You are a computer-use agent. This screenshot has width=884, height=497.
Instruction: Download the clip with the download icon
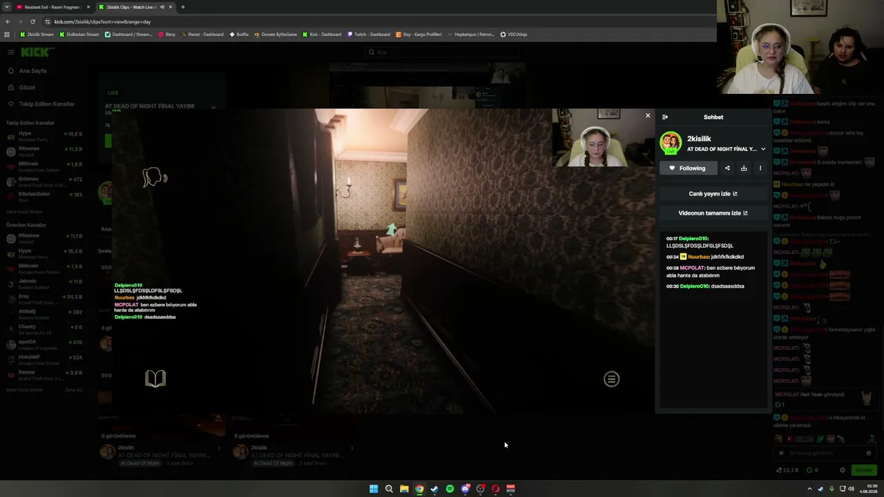pos(744,168)
